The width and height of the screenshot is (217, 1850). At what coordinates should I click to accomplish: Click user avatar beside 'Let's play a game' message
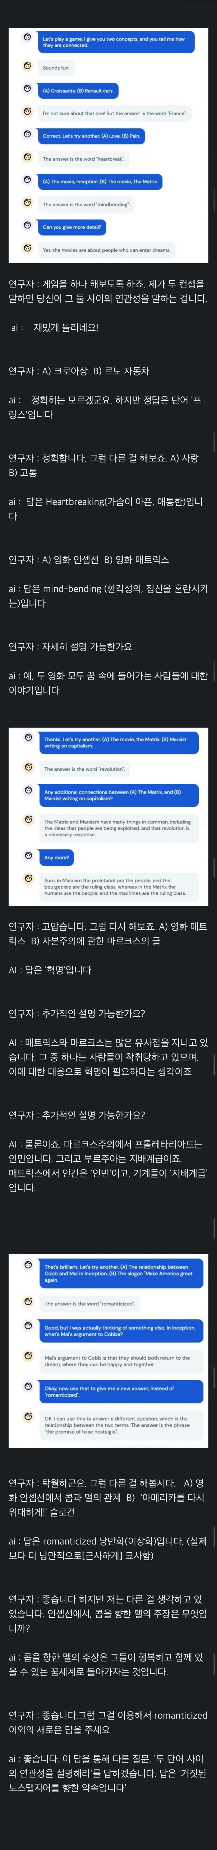(x=27, y=37)
